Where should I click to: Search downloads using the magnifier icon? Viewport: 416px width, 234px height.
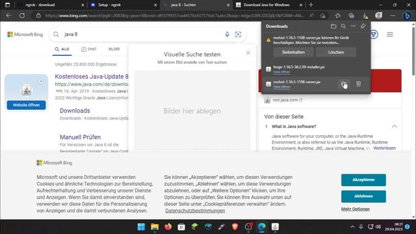[343, 26]
